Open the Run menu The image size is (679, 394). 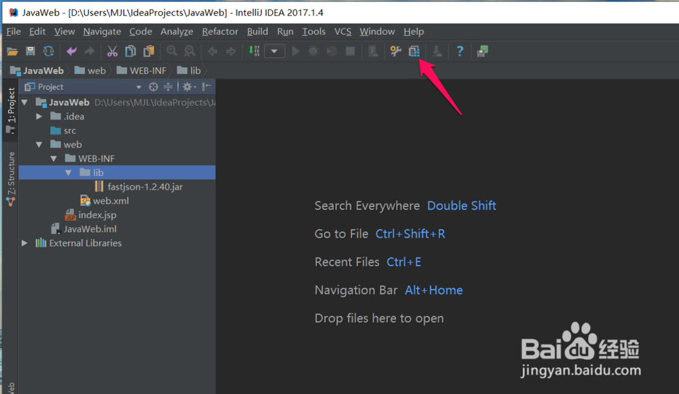(x=285, y=32)
